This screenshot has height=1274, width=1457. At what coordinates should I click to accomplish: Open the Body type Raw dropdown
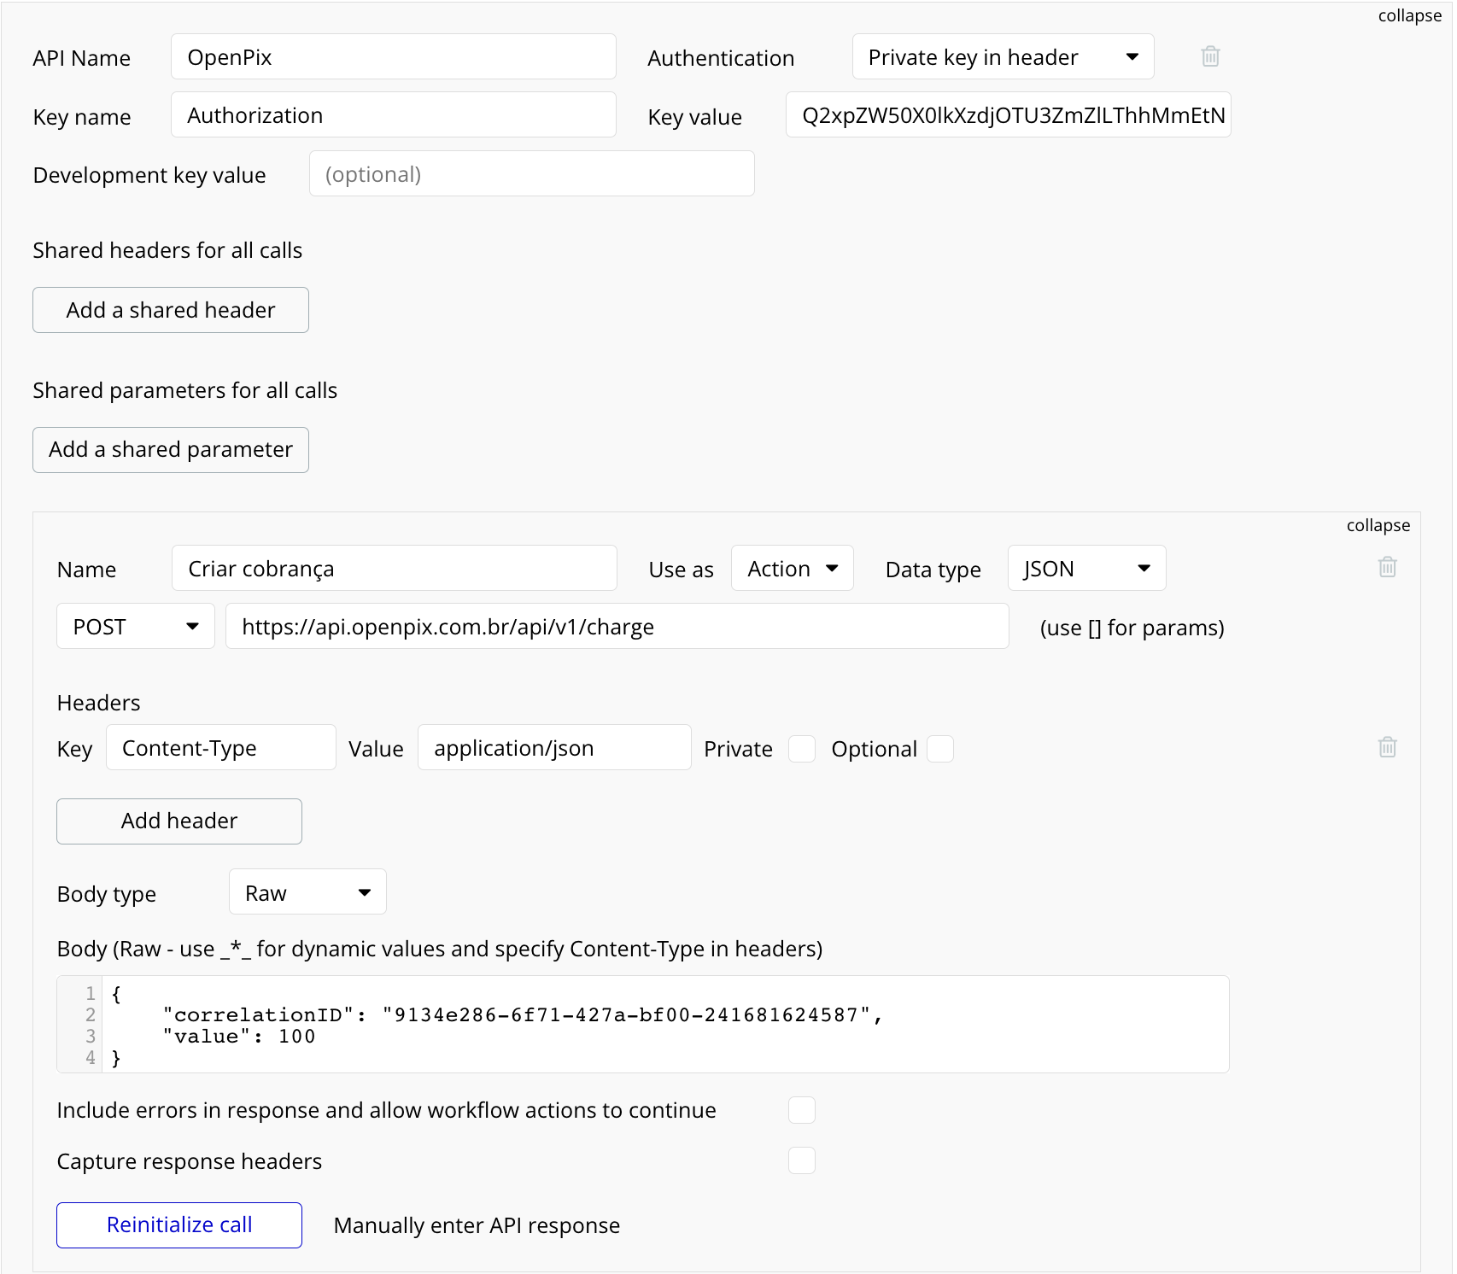[307, 893]
